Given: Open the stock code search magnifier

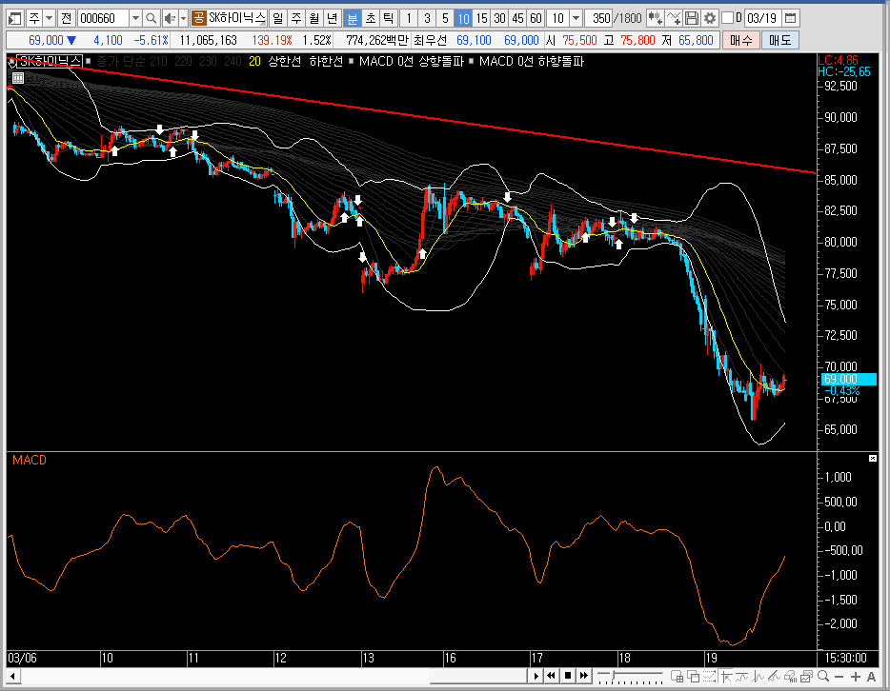Looking at the screenshot, I should pos(151,19).
